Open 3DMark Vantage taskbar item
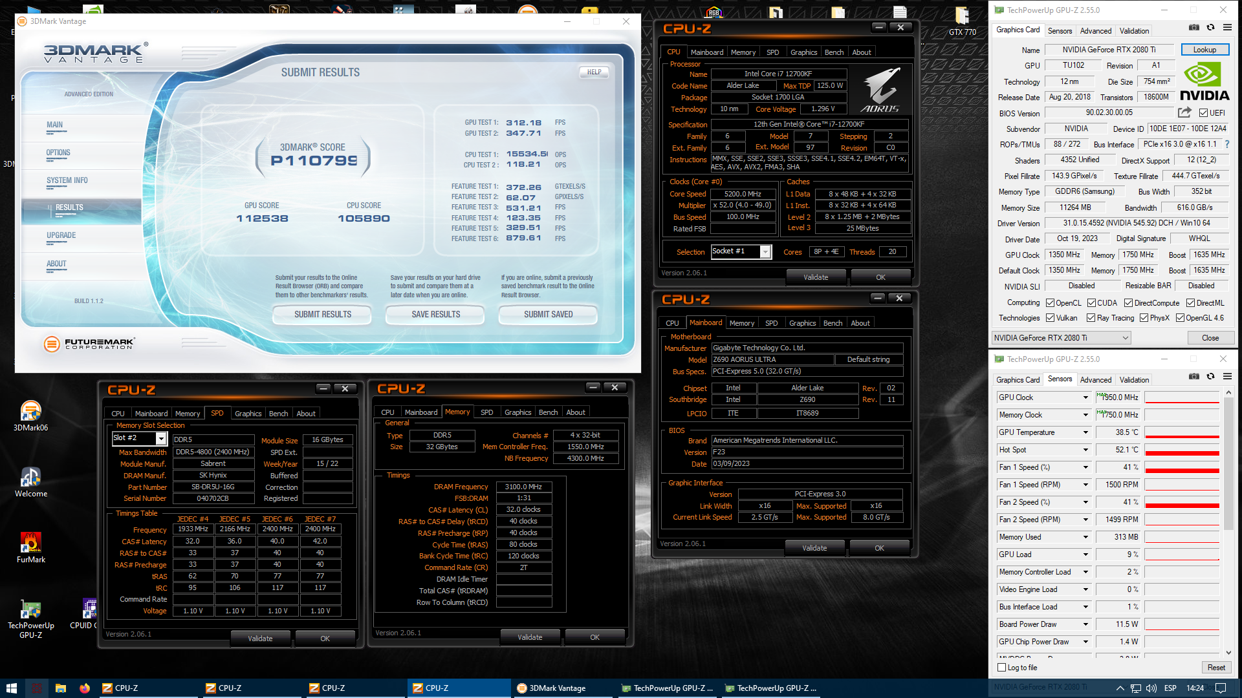 562,688
